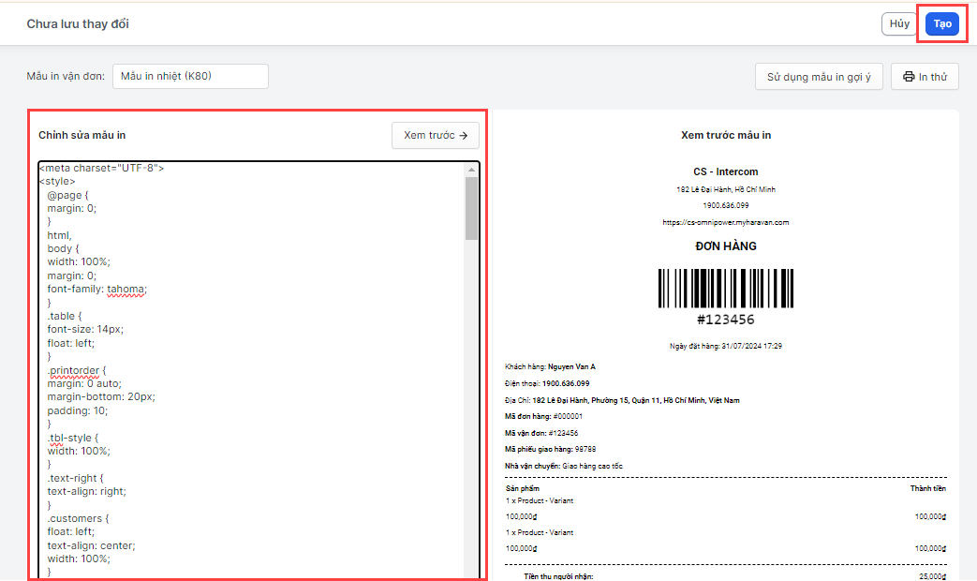Place cursor on the meta charset line
This screenshot has width=977, height=581.
101,169
